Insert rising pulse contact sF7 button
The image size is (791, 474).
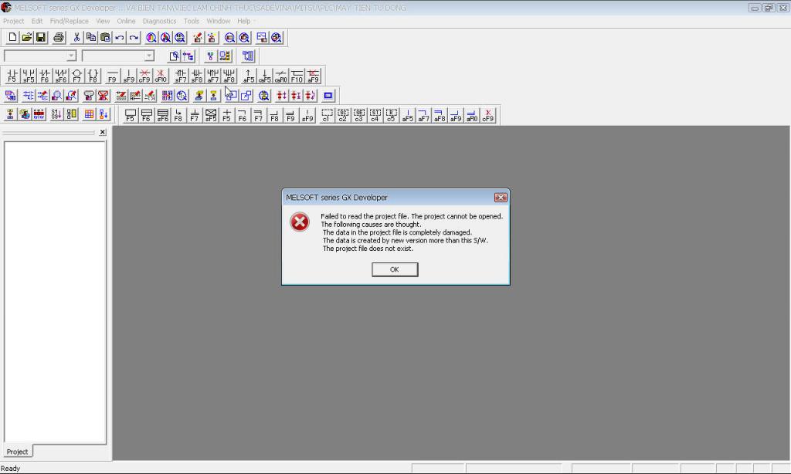[x=181, y=76]
